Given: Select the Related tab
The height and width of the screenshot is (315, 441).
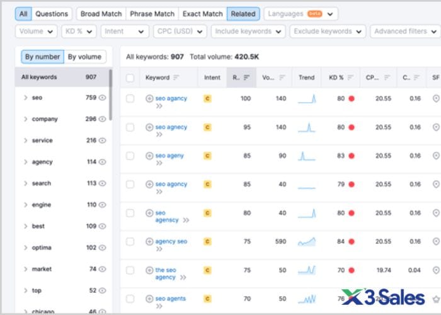Looking at the screenshot, I should (x=243, y=14).
